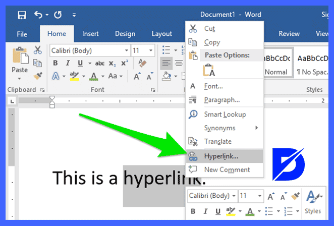Screen dimensions: 334x226
Task: Expand Synonyms submenu
Action: click(225, 128)
